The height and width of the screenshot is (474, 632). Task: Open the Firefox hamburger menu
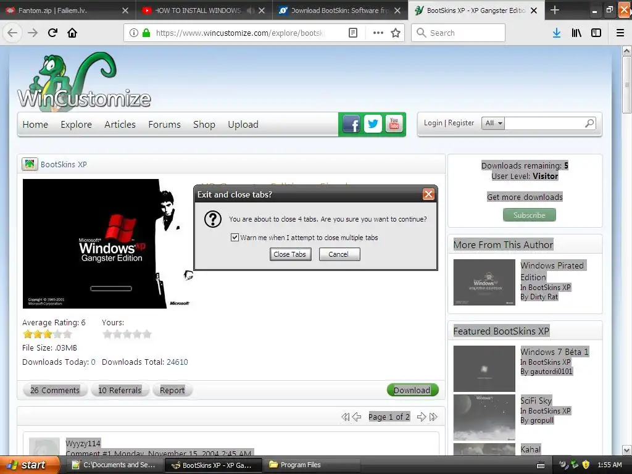pyautogui.click(x=620, y=33)
